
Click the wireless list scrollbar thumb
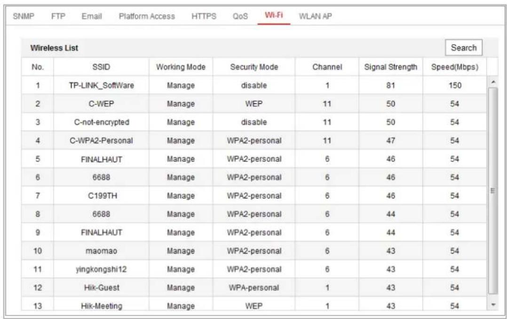(x=493, y=190)
